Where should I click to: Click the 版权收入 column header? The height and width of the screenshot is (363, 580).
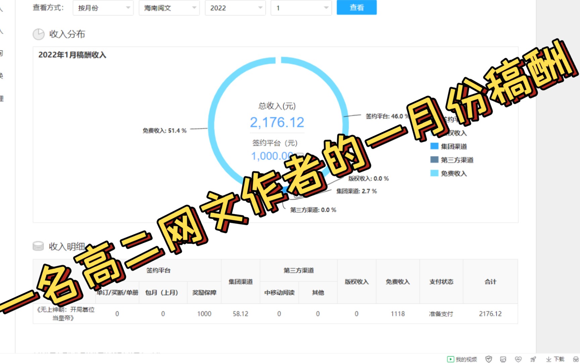(357, 282)
